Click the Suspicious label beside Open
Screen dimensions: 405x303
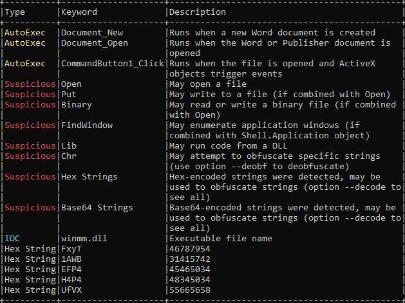[x=30, y=84]
